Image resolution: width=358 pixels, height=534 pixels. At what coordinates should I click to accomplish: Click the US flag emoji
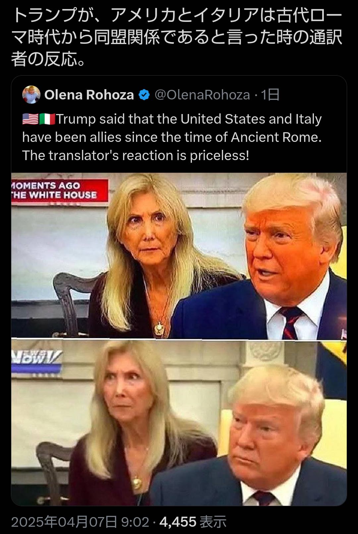click(x=30, y=119)
